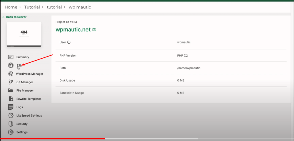This screenshot has height=141, width=294.
Task: Click the info icon next to User
Action: click(x=69, y=42)
